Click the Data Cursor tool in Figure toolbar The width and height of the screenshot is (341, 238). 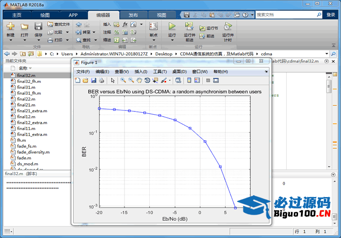(155, 80)
